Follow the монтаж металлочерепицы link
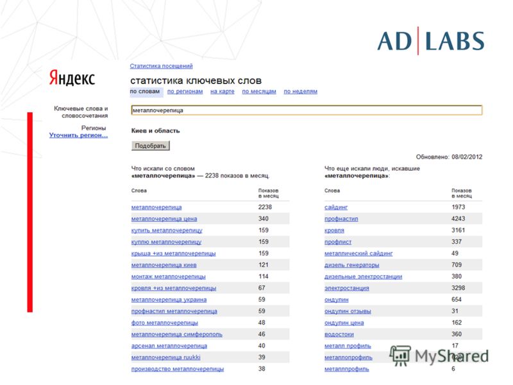513x385 pixels. tap(169, 277)
